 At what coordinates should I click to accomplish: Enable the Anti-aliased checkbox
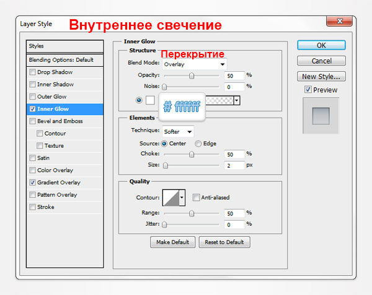(x=196, y=197)
